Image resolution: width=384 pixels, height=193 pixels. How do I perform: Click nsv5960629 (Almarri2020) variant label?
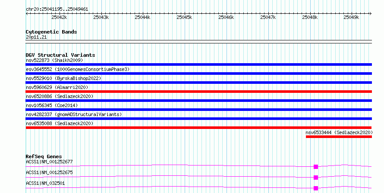point(57,87)
